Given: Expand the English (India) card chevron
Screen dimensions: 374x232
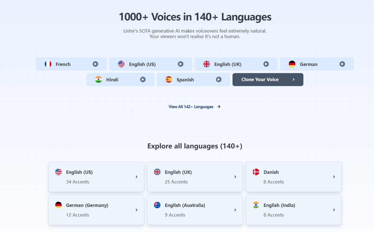Looking at the screenshot, I should click(334, 210).
